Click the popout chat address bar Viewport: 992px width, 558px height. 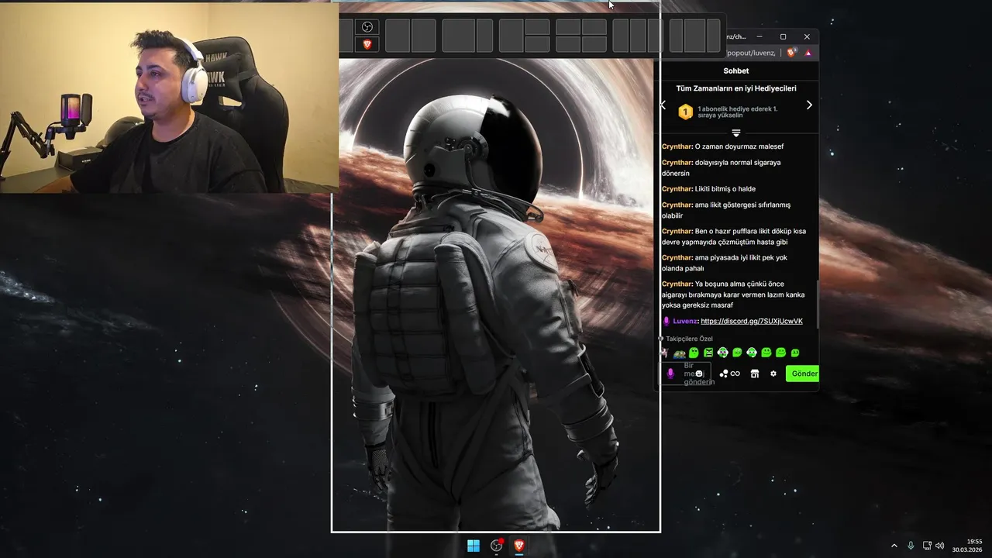click(752, 53)
